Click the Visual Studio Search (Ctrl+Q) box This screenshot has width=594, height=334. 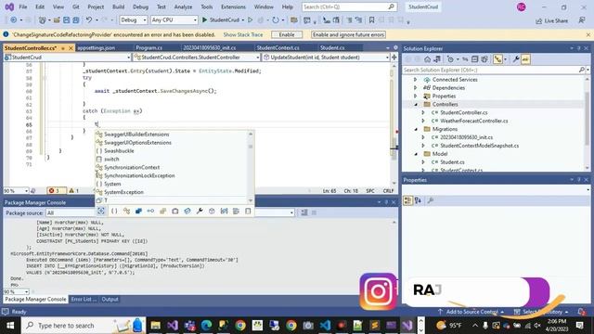pyautogui.click(x=349, y=6)
